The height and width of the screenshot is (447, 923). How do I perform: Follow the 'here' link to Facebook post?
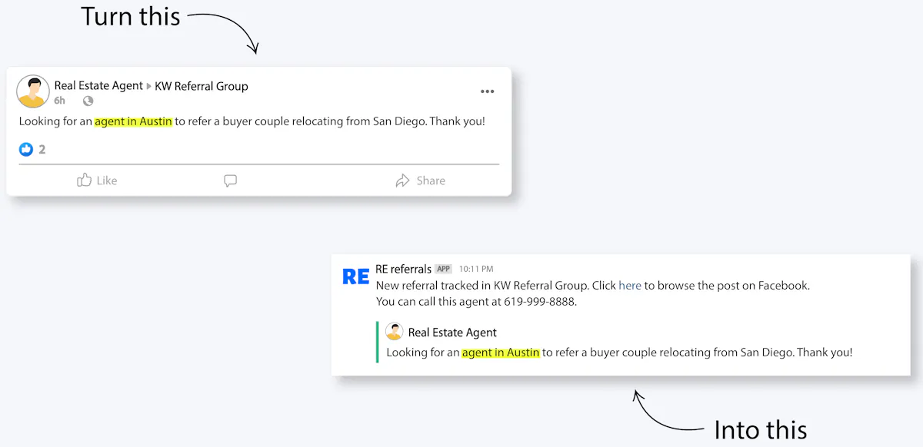tap(630, 285)
